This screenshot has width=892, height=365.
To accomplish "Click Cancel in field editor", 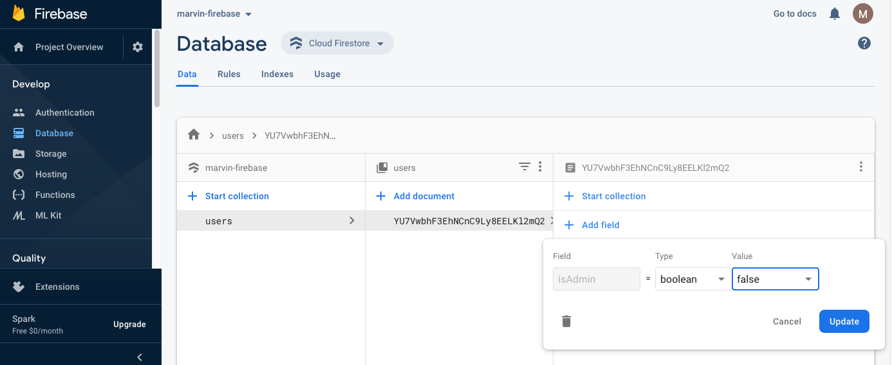I will pos(786,321).
